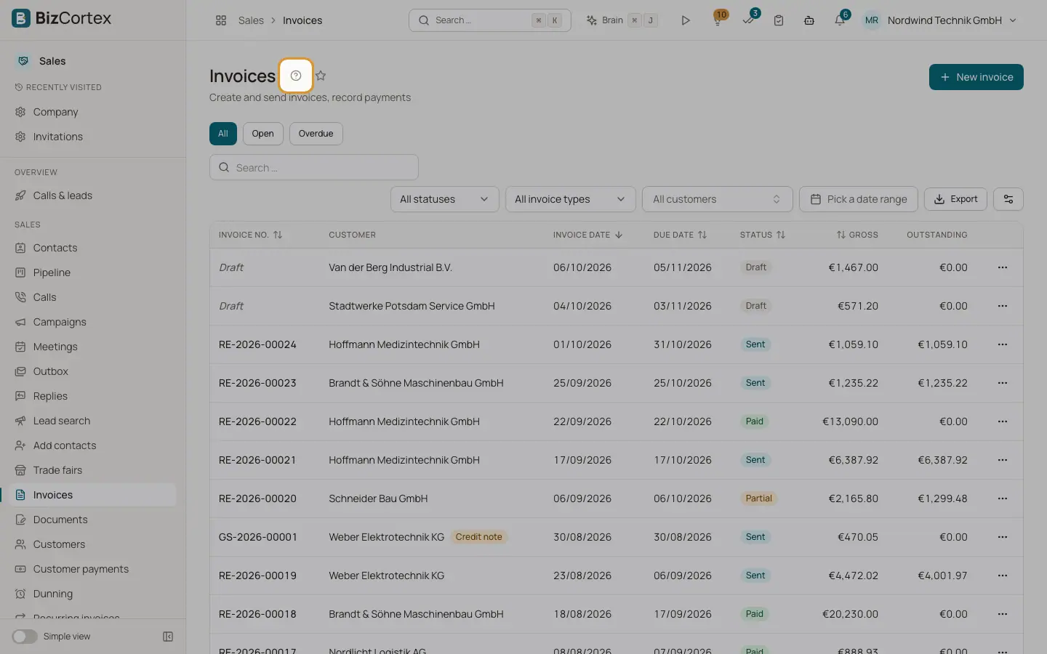Expand the All statuses dropdown
The width and height of the screenshot is (1047, 654).
click(445, 199)
